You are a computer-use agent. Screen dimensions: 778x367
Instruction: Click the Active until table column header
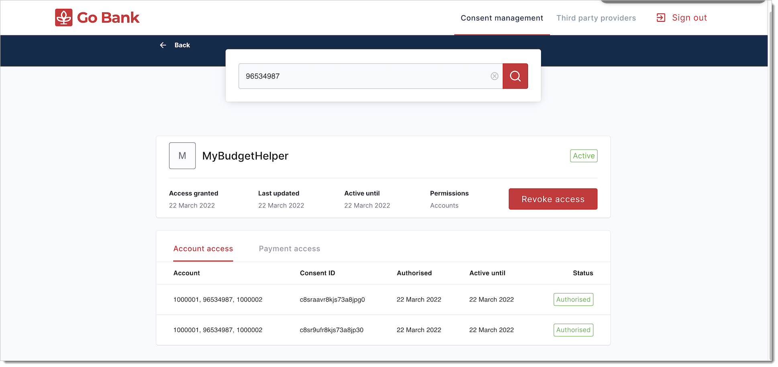[x=487, y=273]
